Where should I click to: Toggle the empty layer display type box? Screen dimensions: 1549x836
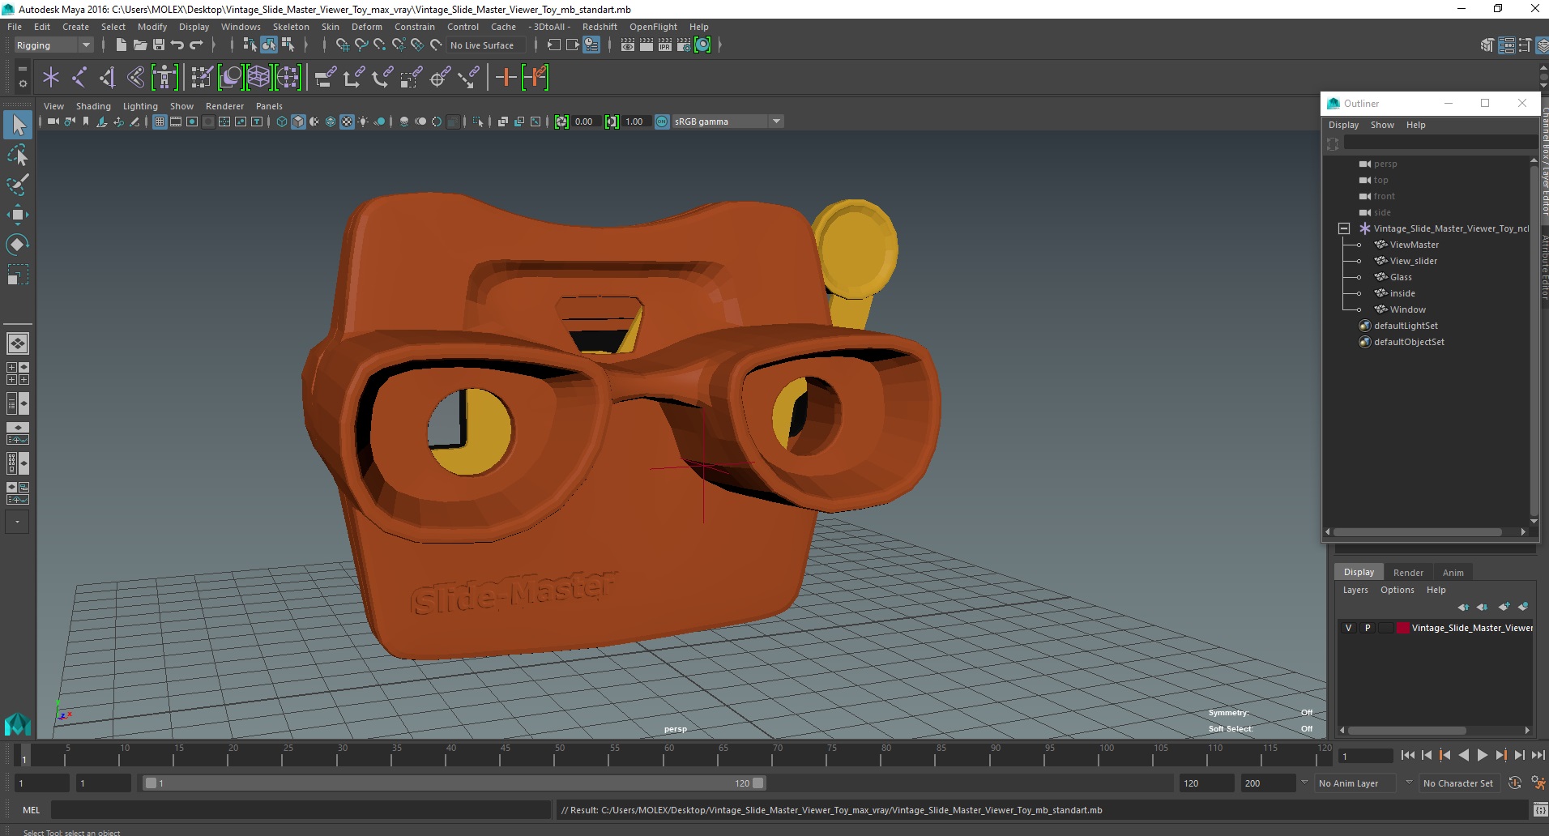[x=1386, y=628]
